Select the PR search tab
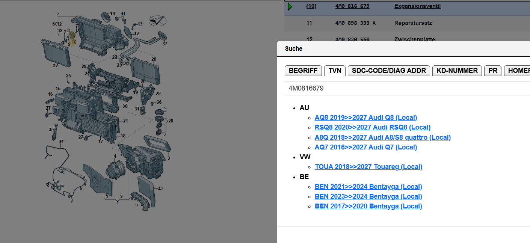This screenshot has width=530, height=243. (493, 71)
